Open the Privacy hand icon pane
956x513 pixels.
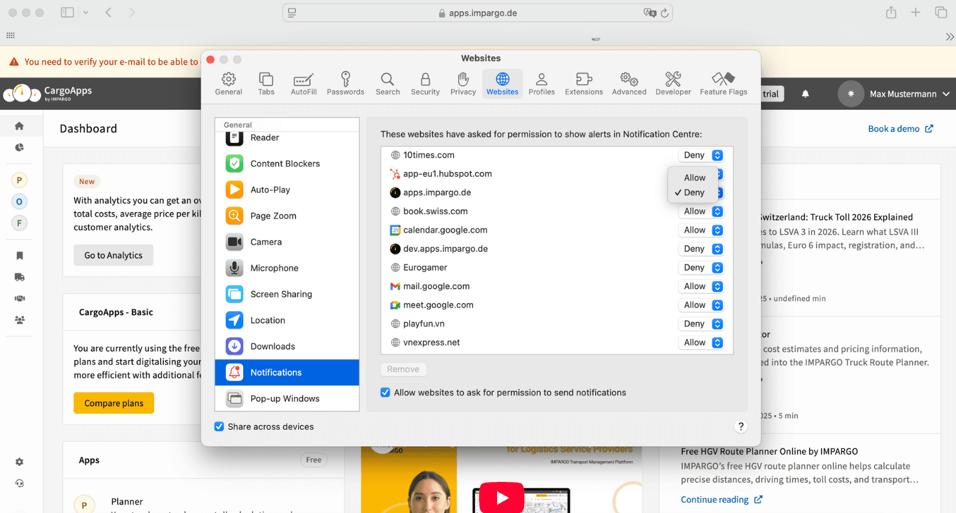point(463,84)
